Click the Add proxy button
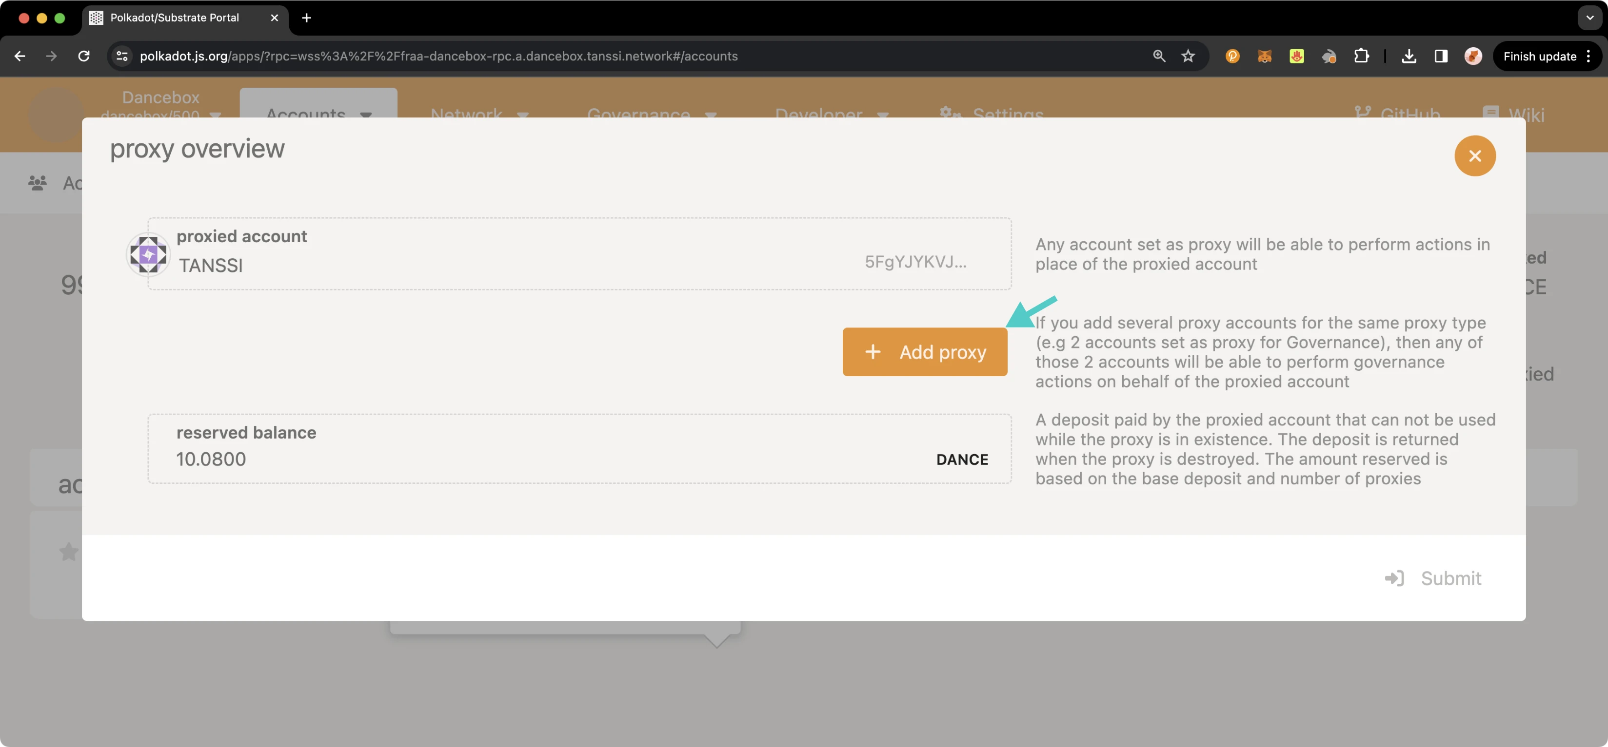The height and width of the screenshot is (747, 1608). click(925, 352)
